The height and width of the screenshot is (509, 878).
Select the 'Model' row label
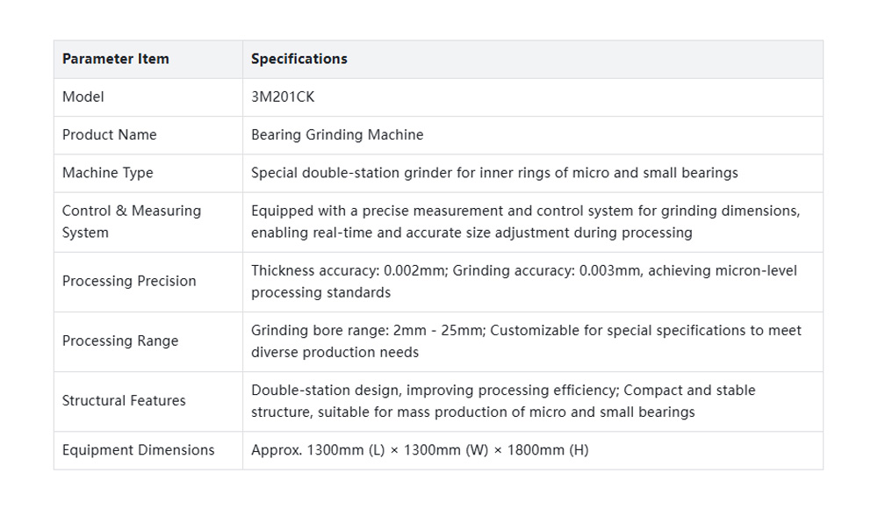pyautogui.click(x=83, y=97)
